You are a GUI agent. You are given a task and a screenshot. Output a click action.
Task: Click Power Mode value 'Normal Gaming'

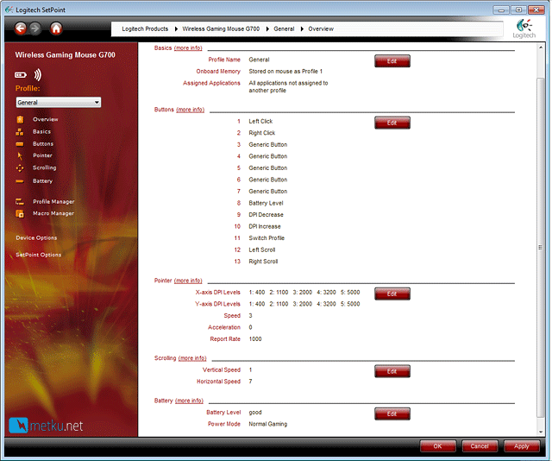tap(268, 424)
